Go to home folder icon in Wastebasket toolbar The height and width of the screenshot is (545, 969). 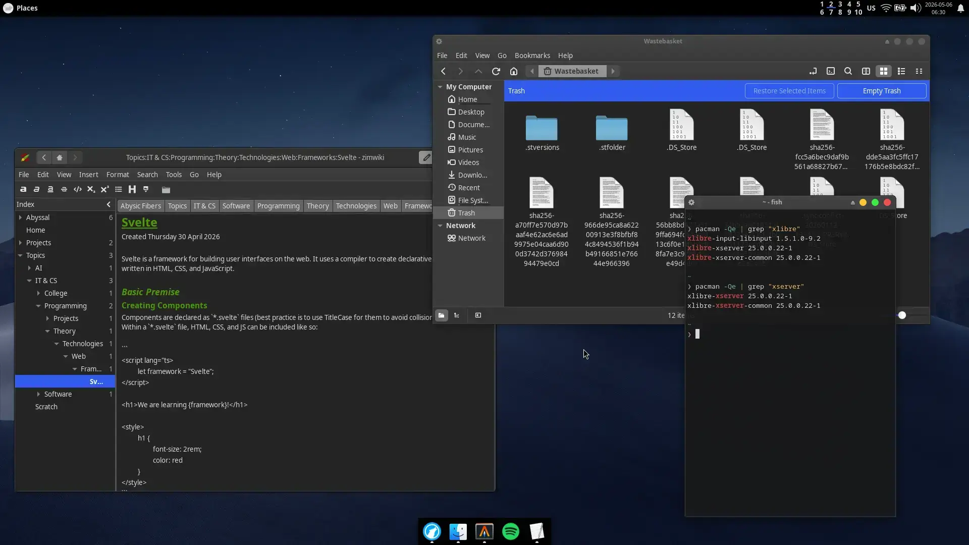[513, 71]
